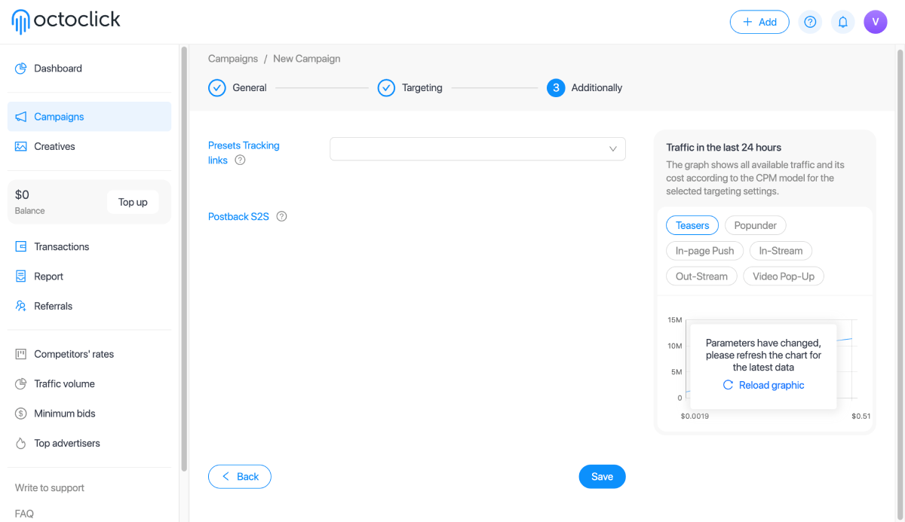
Task: Click the Creatives image icon
Action: click(21, 146)
